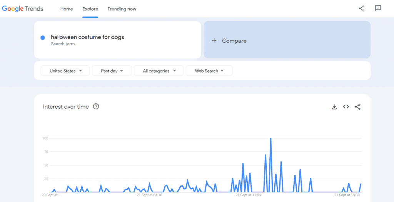The height and width of the screenshot is (202, 394).
Task: Expand the Web Search type dropdown
Action: (x=209, y=71)
